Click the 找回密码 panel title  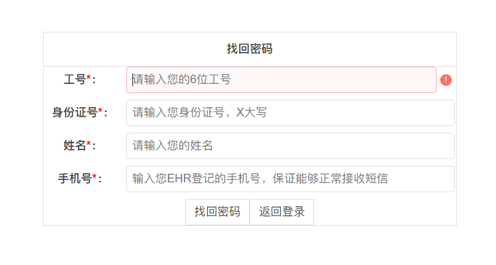tap(250, 49)
